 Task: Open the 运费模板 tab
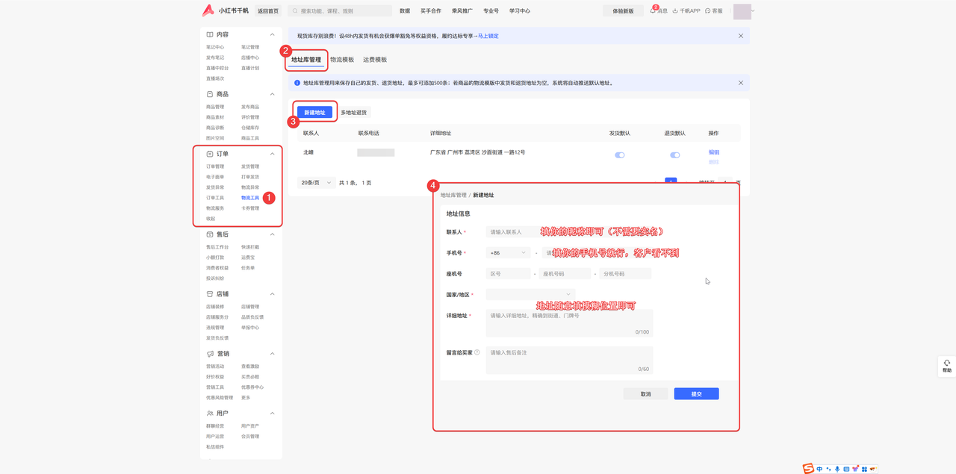375,60
